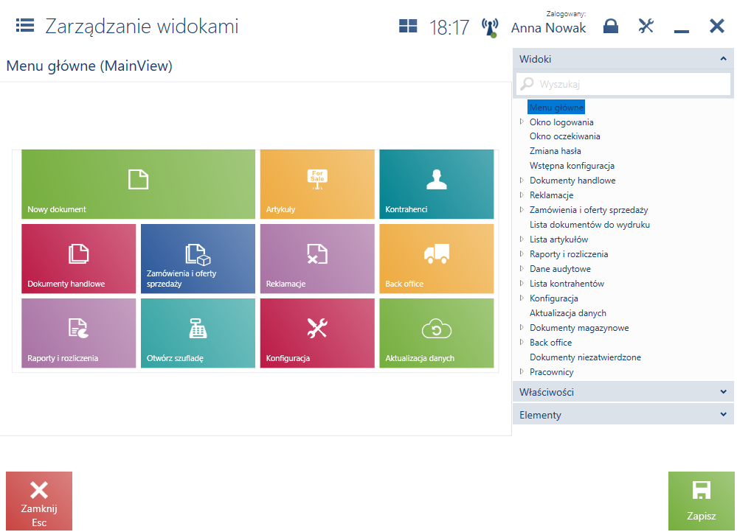This screenshot has width=737, height=532.
Task: Select Lista kontrahentów label in tree
Action: (567, 284)
